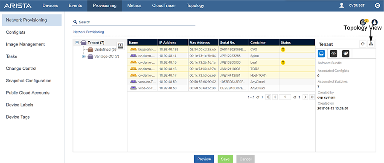384x163 pixels.
Task: Open the Metrics menu
Action: pyautogui.click(x=134, y=6)
